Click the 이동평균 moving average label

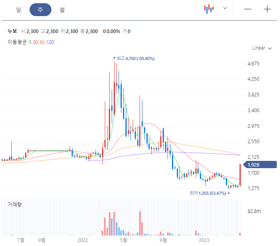[x=17, y=42]
